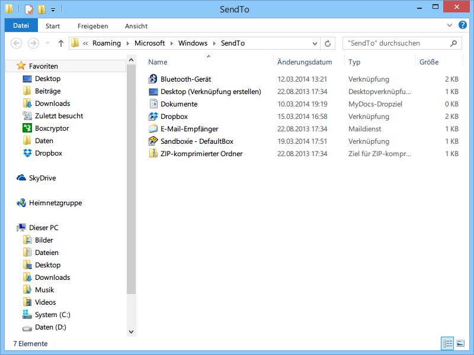
Task: Click the Bluetooth-Gerät shortcut icon
Action: (x=153, y=79)
